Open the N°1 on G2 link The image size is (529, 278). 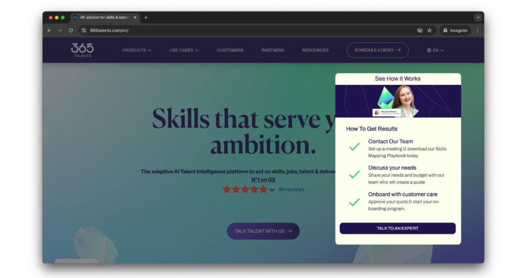[263, 180]
